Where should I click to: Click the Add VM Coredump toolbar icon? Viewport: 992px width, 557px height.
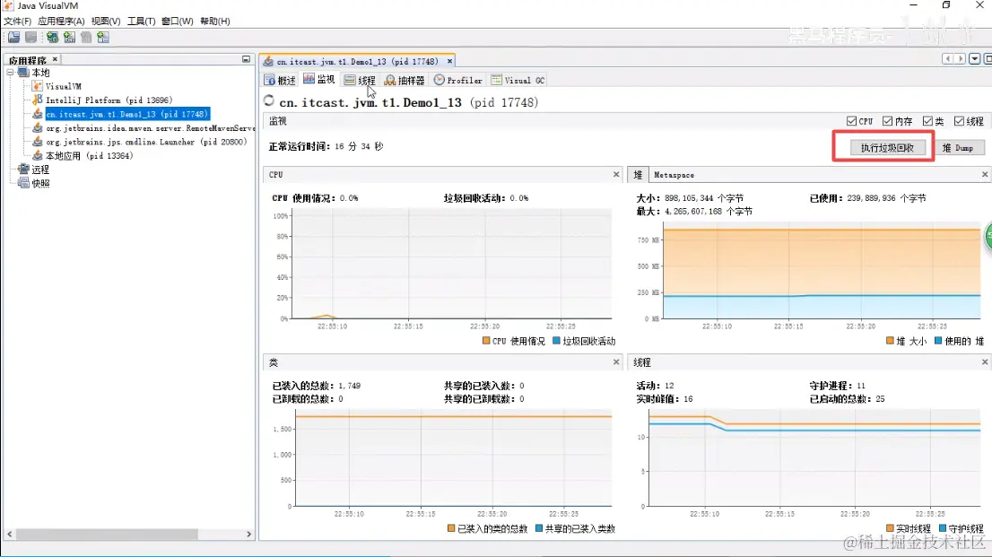[103, 38]
